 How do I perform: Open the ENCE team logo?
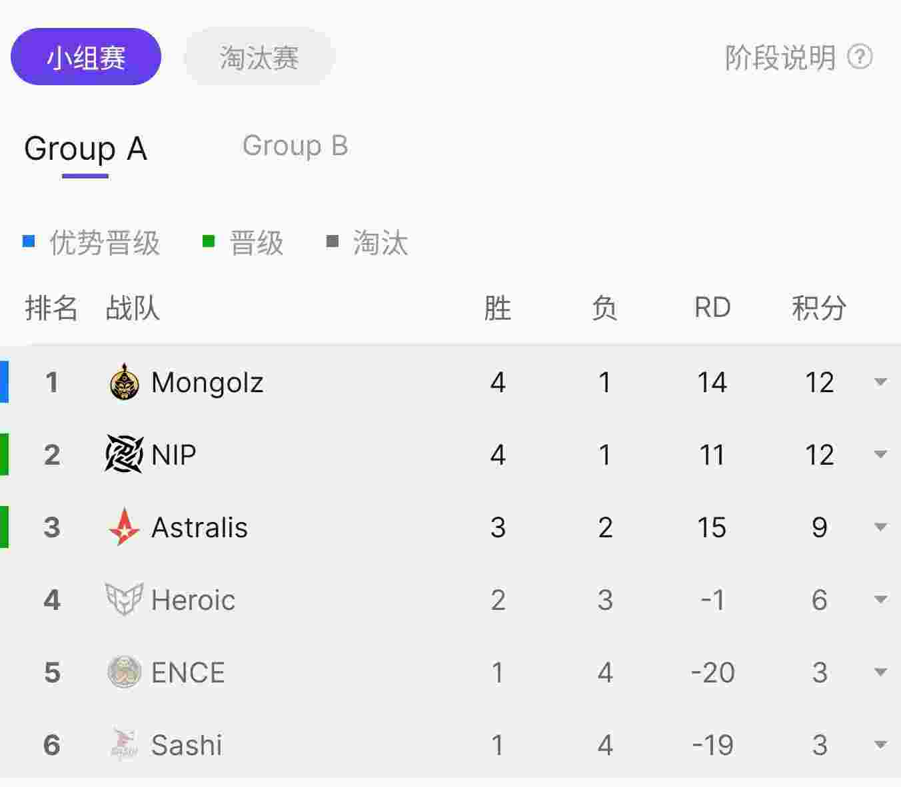(124, 672)
